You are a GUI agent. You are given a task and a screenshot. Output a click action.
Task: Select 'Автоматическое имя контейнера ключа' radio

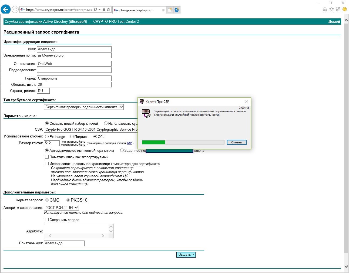[47, 150]
